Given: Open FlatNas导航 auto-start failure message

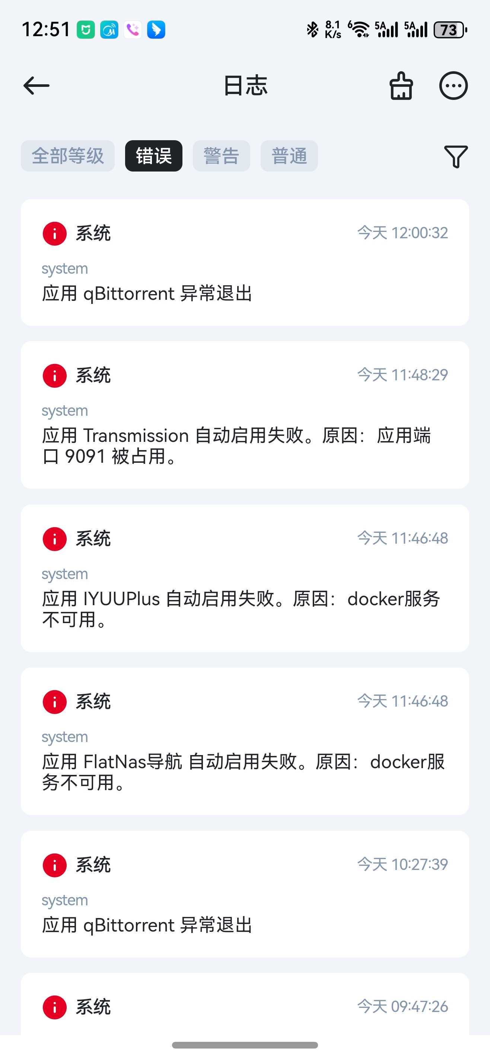Looking at the screenshot, I should click(243, 772).
